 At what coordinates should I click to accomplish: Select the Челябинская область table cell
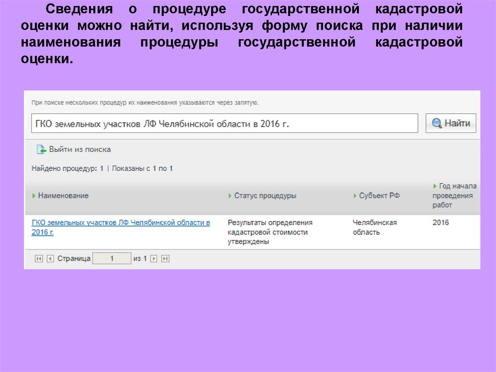point(374,227)
